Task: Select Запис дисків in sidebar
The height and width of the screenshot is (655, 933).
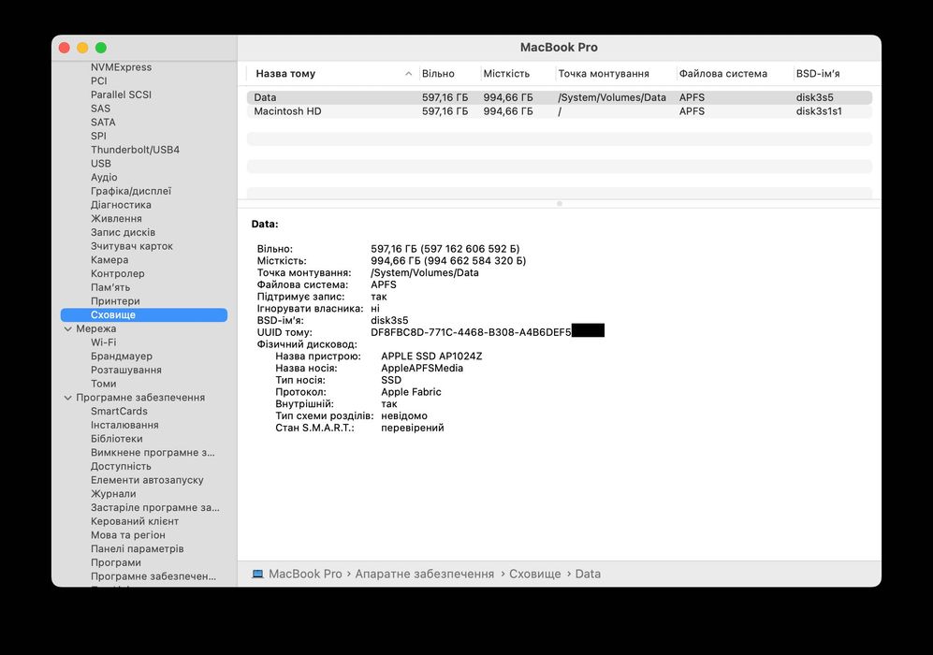Action: (123, 232)
